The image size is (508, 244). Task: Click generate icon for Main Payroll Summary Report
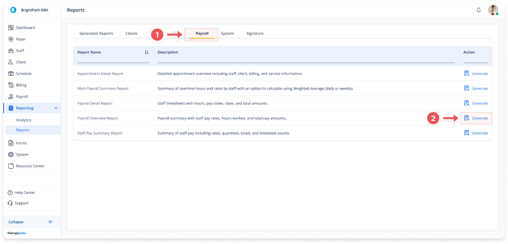(467, 88)
